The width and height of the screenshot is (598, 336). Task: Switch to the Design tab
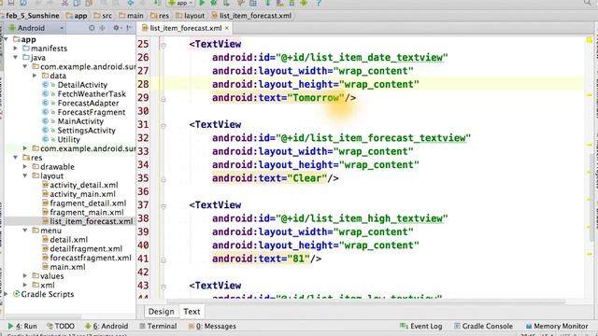(x=161, y=312)
